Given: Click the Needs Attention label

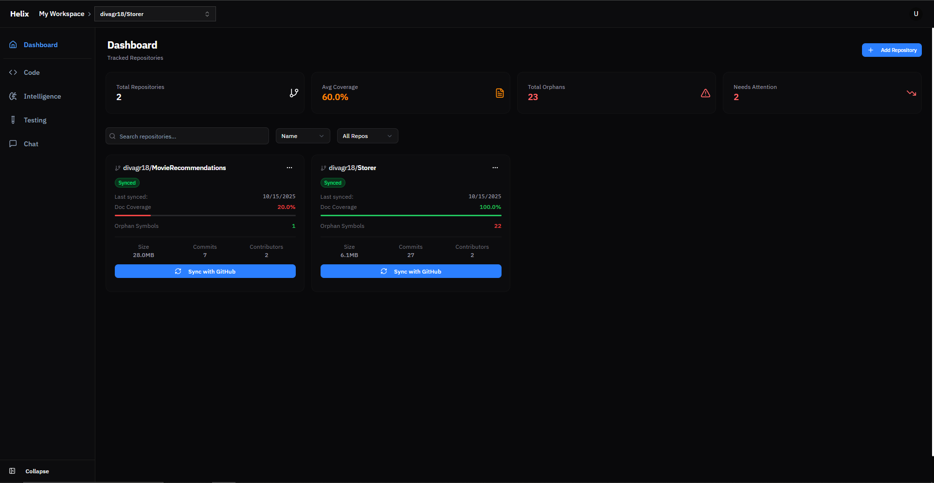Looking at the screenshot, I should click(x=755, y=87).
